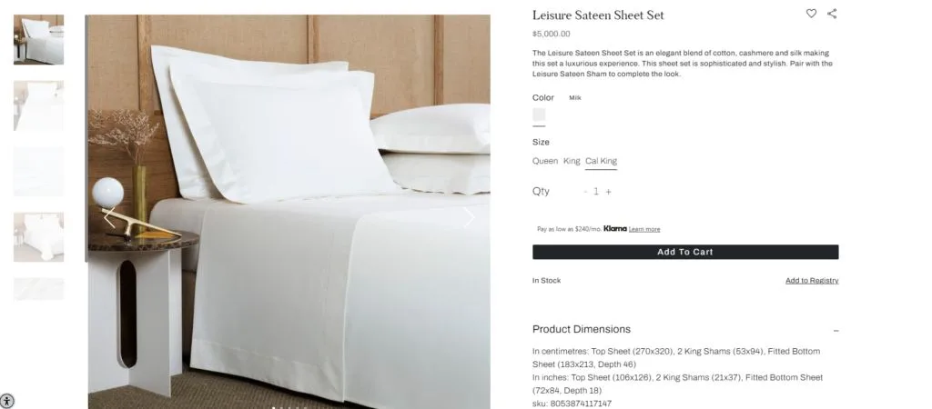Viewport: 932px width, 409px height.
Task: Add product to wishlist with heart icon
Action: [x=811, y=13]
